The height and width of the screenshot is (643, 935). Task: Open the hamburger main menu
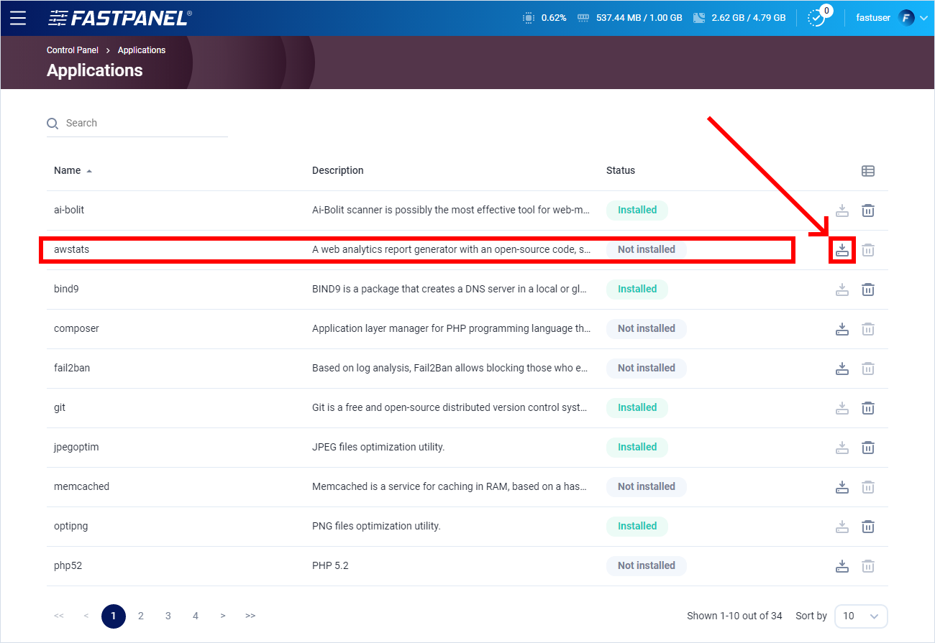coord(18,18)
